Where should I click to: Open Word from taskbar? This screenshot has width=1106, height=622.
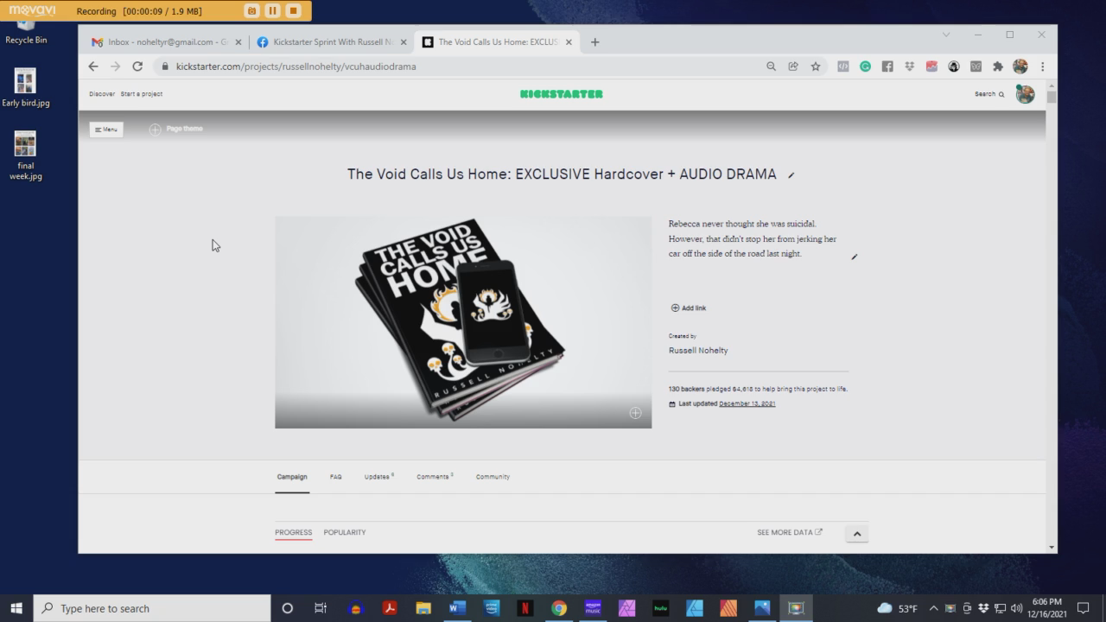pyautogui.click(x=457, y=608)
